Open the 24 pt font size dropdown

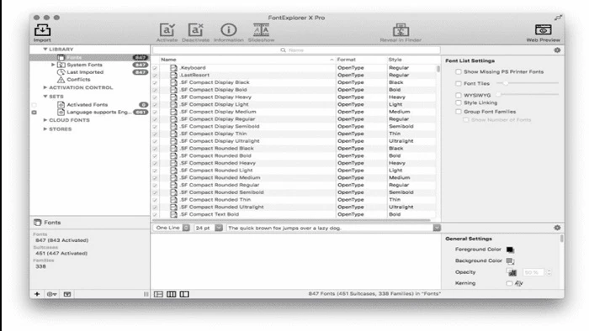[209, 228]
